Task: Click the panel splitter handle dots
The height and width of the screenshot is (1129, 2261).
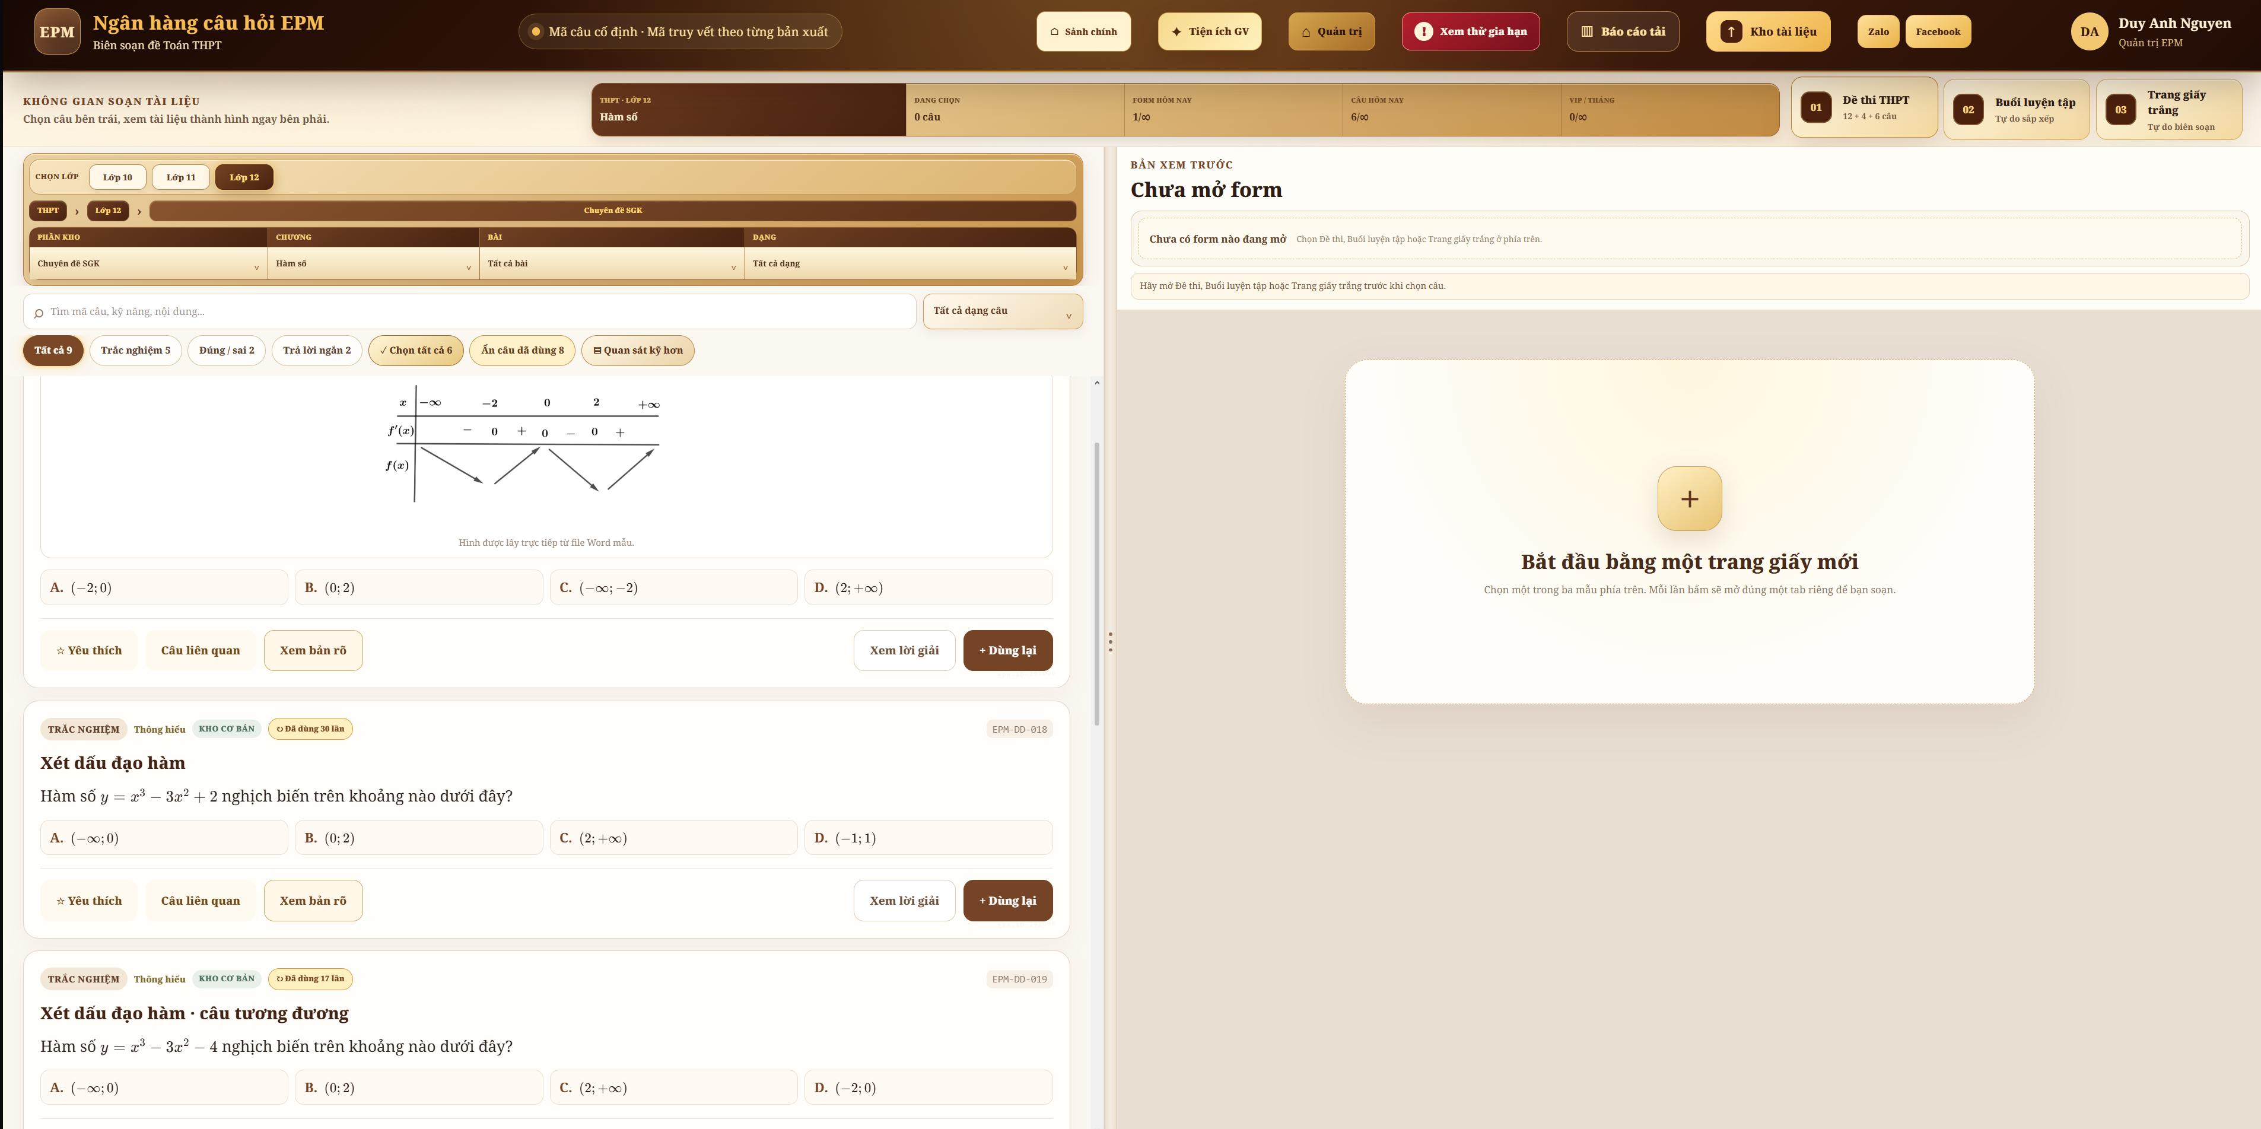Action: click(1110, 642)
